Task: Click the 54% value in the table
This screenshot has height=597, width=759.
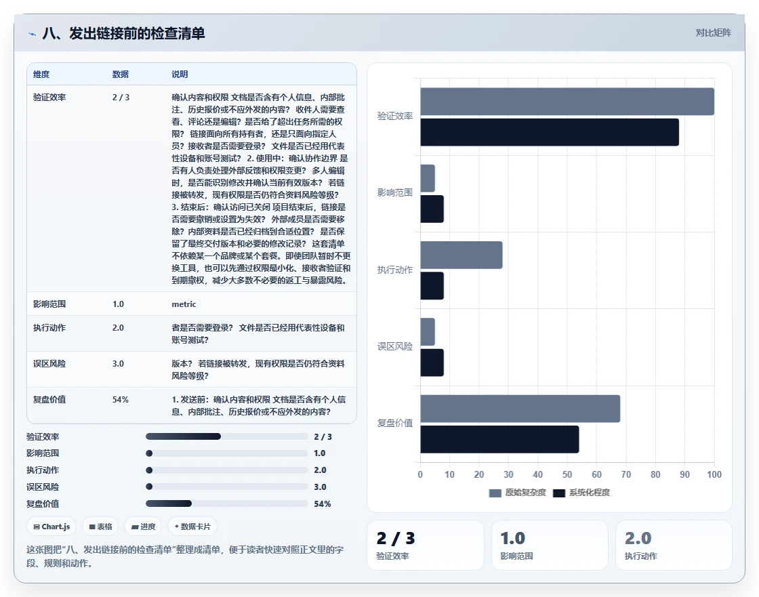Action: click(x=121, y=399)
